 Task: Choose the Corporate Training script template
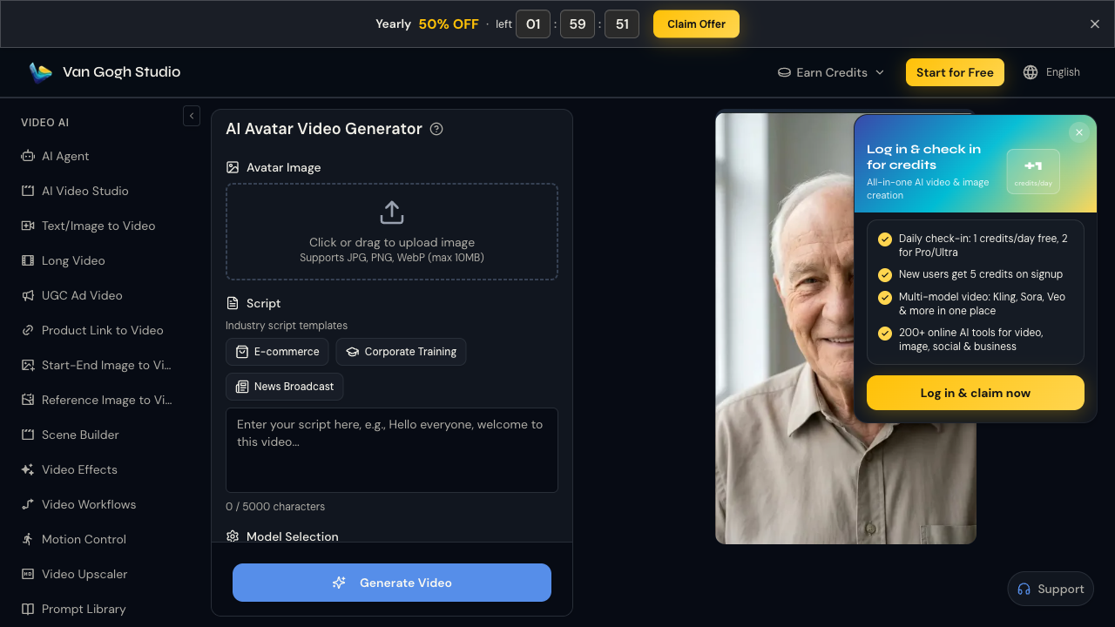pyautogui.click(x=401, y=352)
